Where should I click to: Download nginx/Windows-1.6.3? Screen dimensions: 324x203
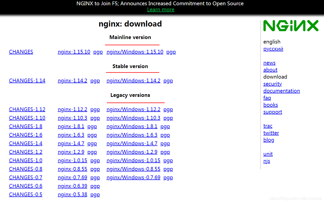coord(132,135)
